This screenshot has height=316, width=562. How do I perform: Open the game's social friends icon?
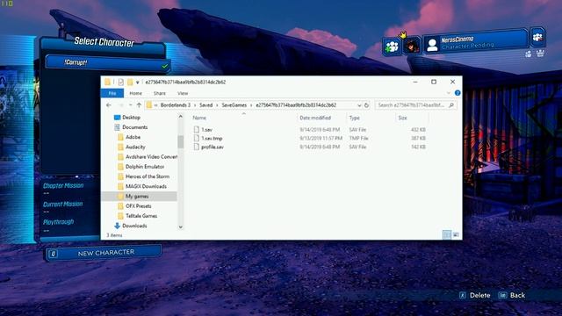click(392, 47)
